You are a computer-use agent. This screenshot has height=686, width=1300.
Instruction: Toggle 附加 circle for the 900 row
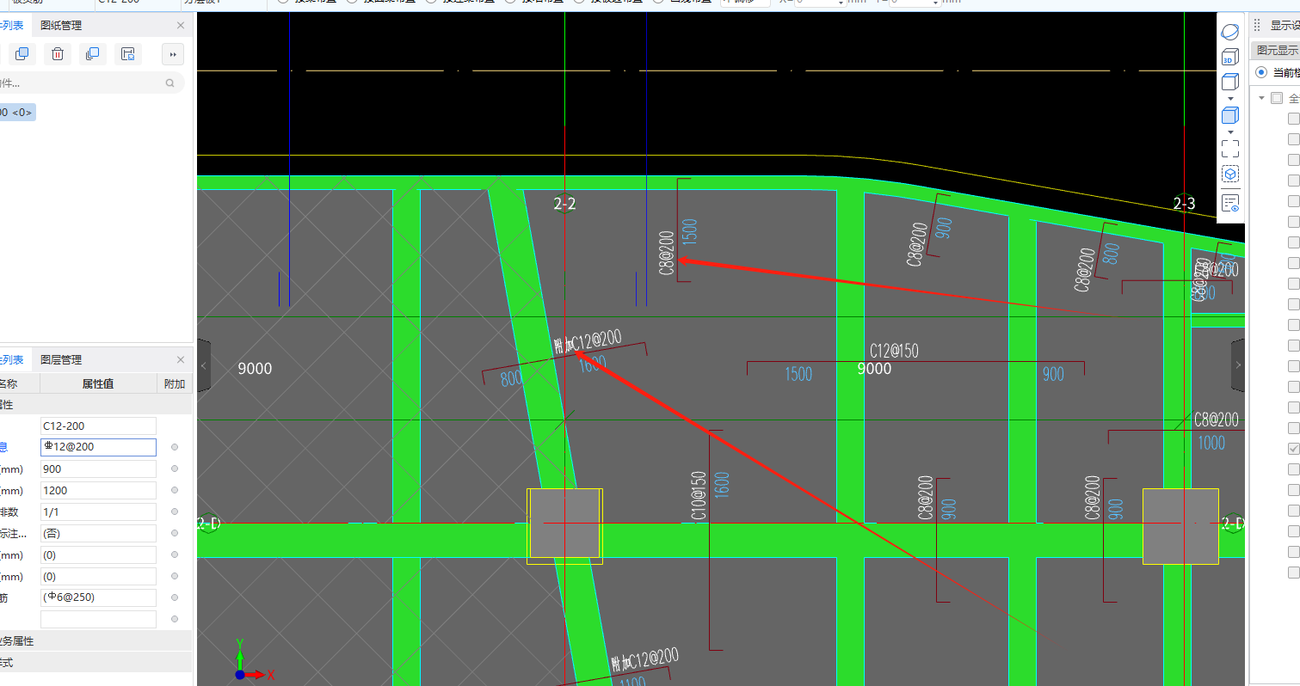175,469
